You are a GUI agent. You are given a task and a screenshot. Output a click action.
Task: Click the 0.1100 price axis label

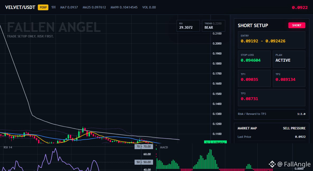pyautogui.click(x=217, y=134)
